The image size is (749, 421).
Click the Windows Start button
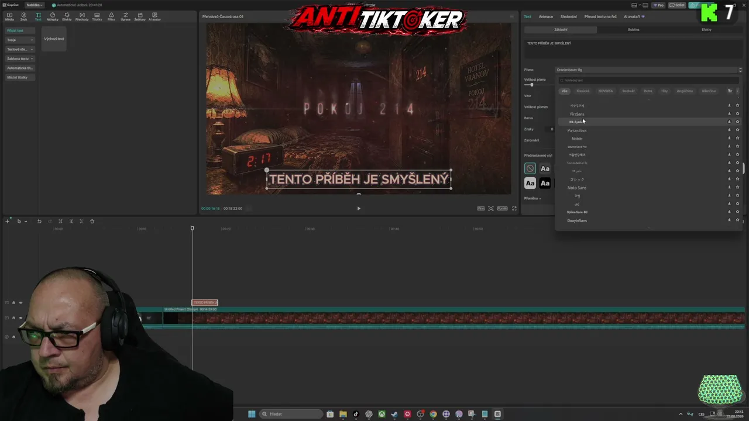(252, 414)
